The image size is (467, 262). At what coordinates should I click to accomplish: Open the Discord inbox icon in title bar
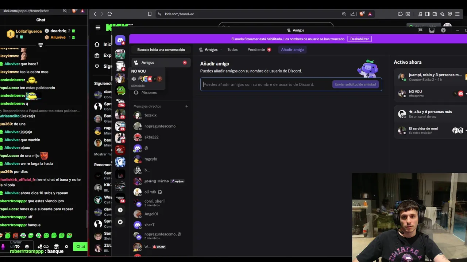coord(432,30)
